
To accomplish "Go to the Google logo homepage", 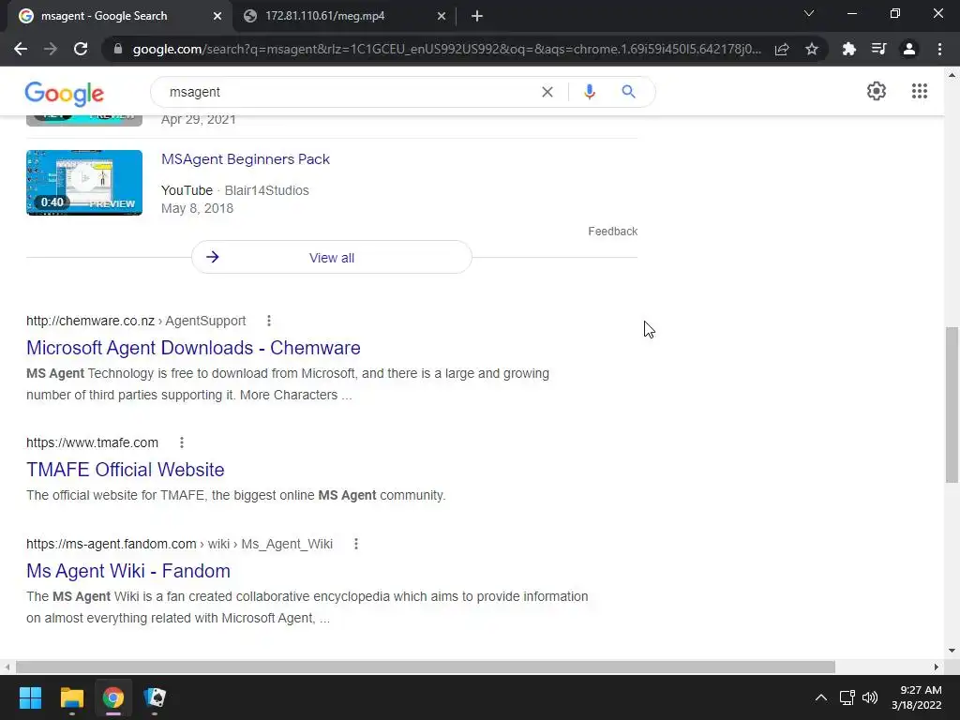I will (65, 94).
